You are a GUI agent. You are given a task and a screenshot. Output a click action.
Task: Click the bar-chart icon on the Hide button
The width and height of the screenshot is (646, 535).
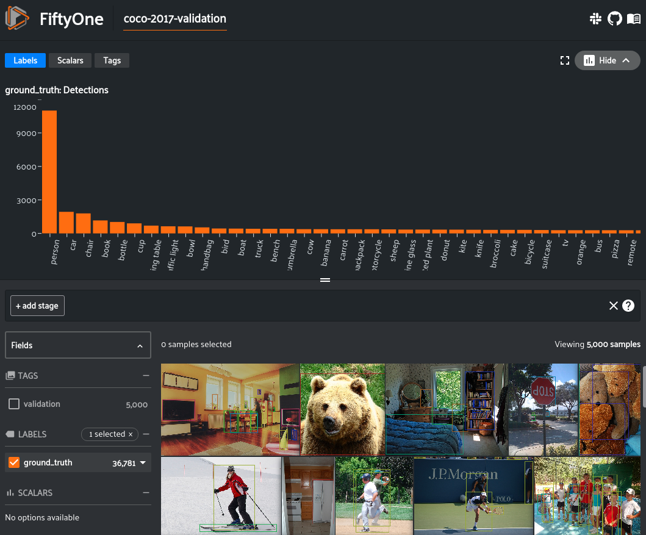pos(589,60)
